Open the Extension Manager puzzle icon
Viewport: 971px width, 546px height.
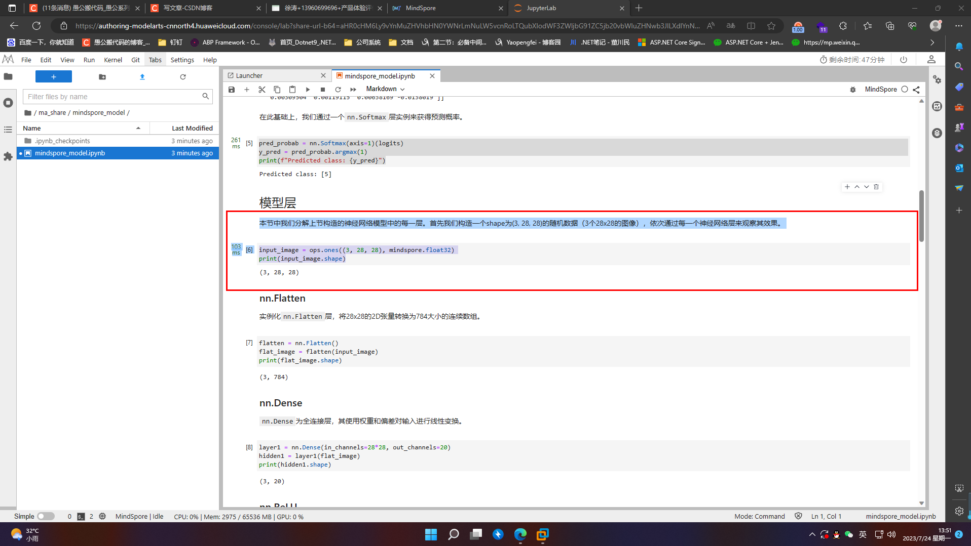[8, 156]
